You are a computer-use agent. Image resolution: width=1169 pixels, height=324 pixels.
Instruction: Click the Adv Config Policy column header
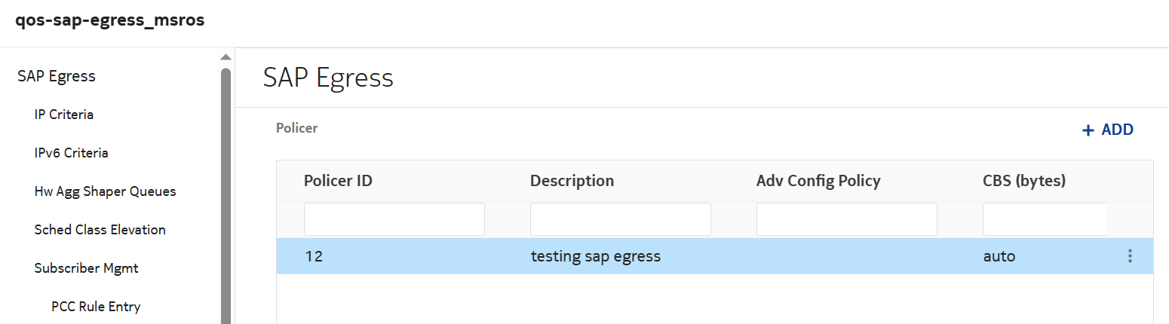[x=818, y=181]
